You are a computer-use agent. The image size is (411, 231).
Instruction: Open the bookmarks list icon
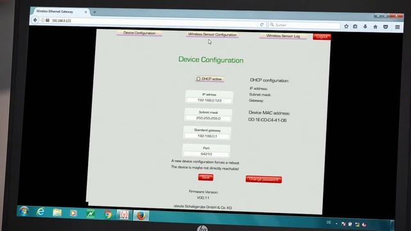[355, 26]
